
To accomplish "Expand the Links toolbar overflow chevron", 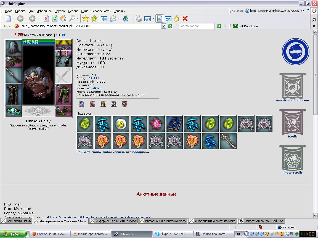I will [x=308, y=10].
